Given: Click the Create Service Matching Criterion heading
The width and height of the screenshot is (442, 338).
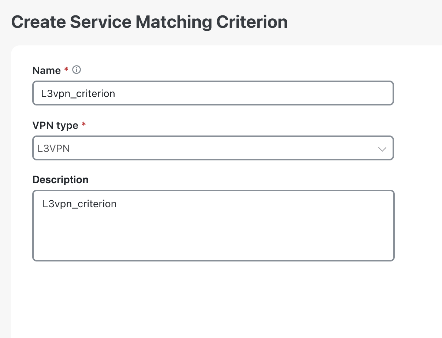Looking at the screenshot, I should [149, 22].
